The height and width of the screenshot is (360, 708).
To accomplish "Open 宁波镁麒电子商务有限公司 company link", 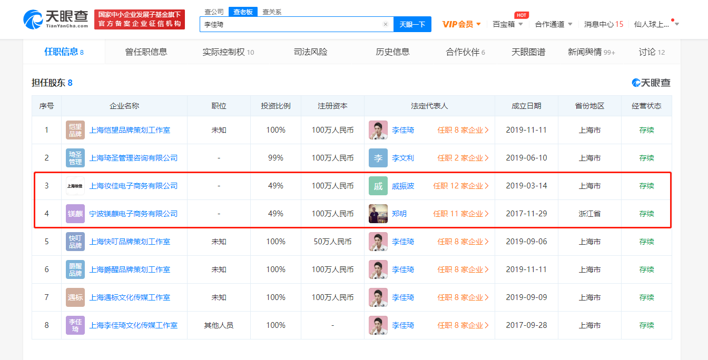I will click(x=133, y=214).
